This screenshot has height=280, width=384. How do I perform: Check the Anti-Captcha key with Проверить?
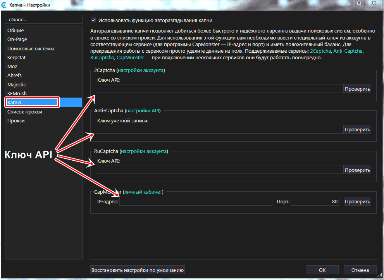(357, 129)
